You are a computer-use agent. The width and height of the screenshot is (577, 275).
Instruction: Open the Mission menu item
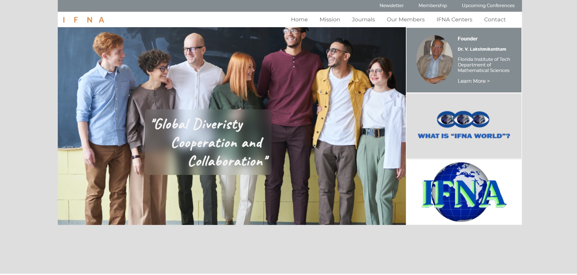[x=330, y=19]
